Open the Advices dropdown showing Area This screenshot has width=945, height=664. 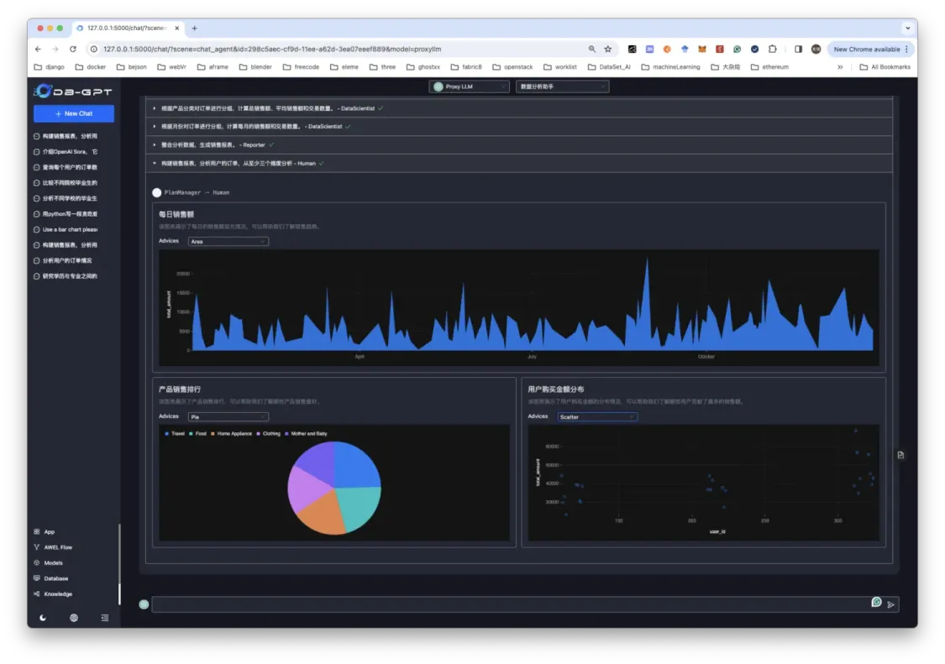coord(227,241)
